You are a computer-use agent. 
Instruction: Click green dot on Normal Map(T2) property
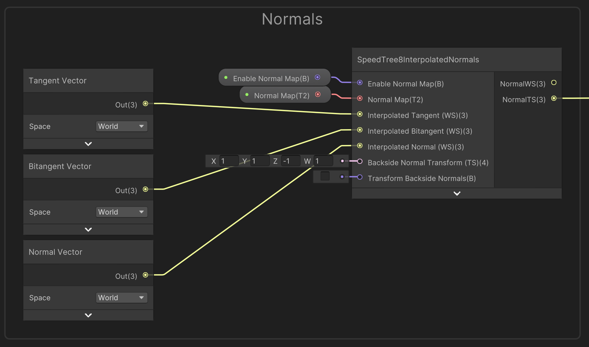tap(247, 95)
